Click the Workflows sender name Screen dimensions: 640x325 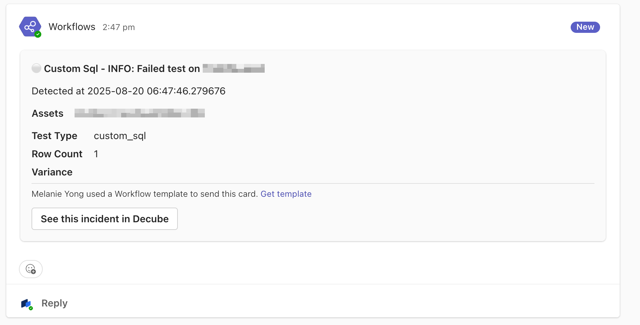coord(72,27)
